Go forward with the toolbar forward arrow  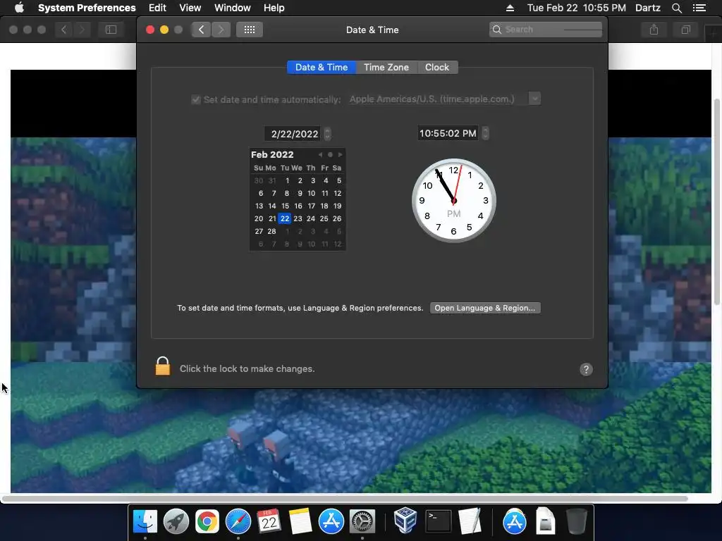point(221,30)
